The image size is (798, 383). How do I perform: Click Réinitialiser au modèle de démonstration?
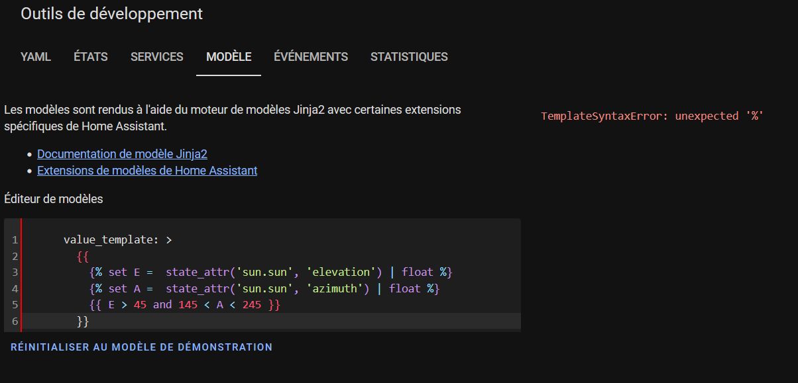141,347
